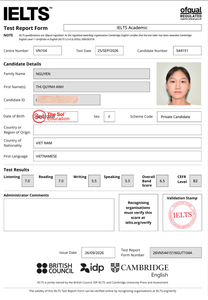Click the ielts.org/verify notice box

coord(138,213)
